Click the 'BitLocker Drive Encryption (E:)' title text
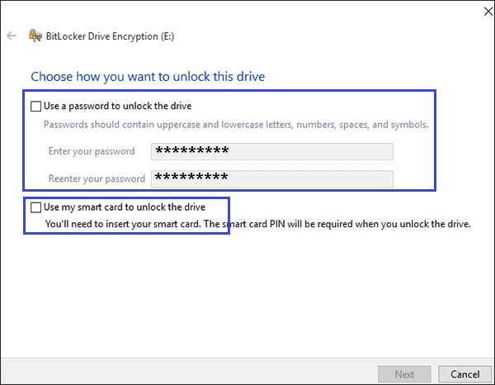The height and width of the screenshot is (385, 495). point(110,36)
